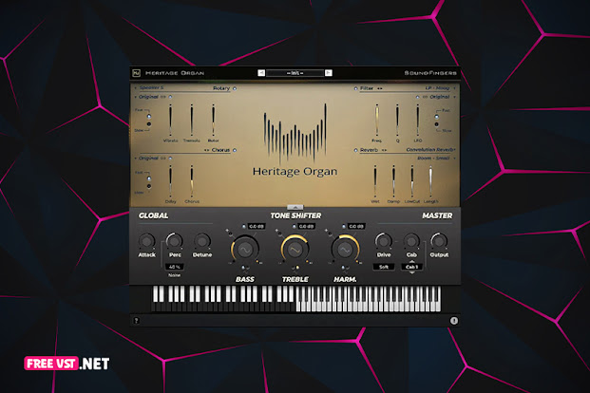Screen dimensions: 590x393
Task: Click the Reverb Damp slider
Action: click(393, 181)
